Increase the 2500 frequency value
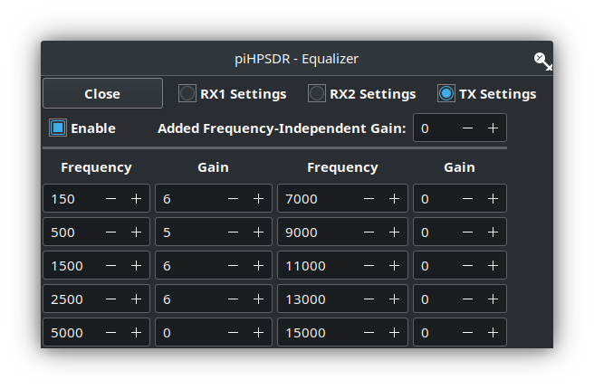Viewport: 594px width, 389px height. click(137, 299)
